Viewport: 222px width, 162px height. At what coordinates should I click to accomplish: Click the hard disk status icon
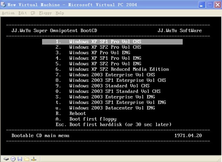tap(6, 159)
